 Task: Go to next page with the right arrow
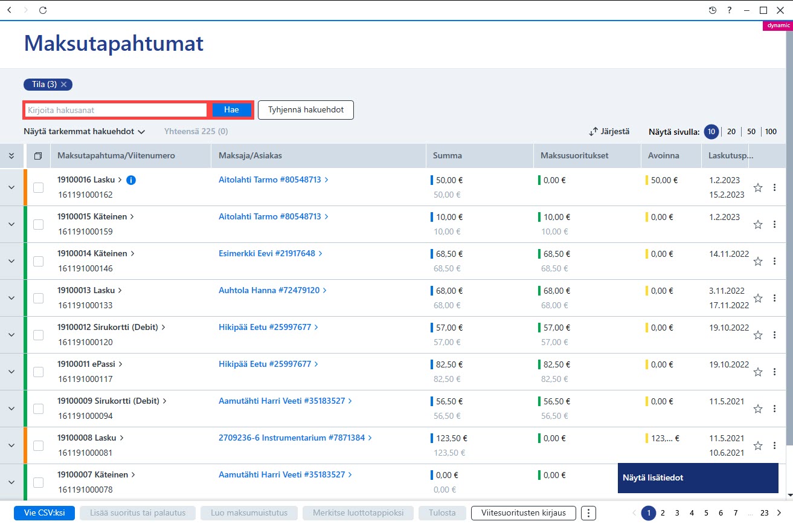(779, 513)
